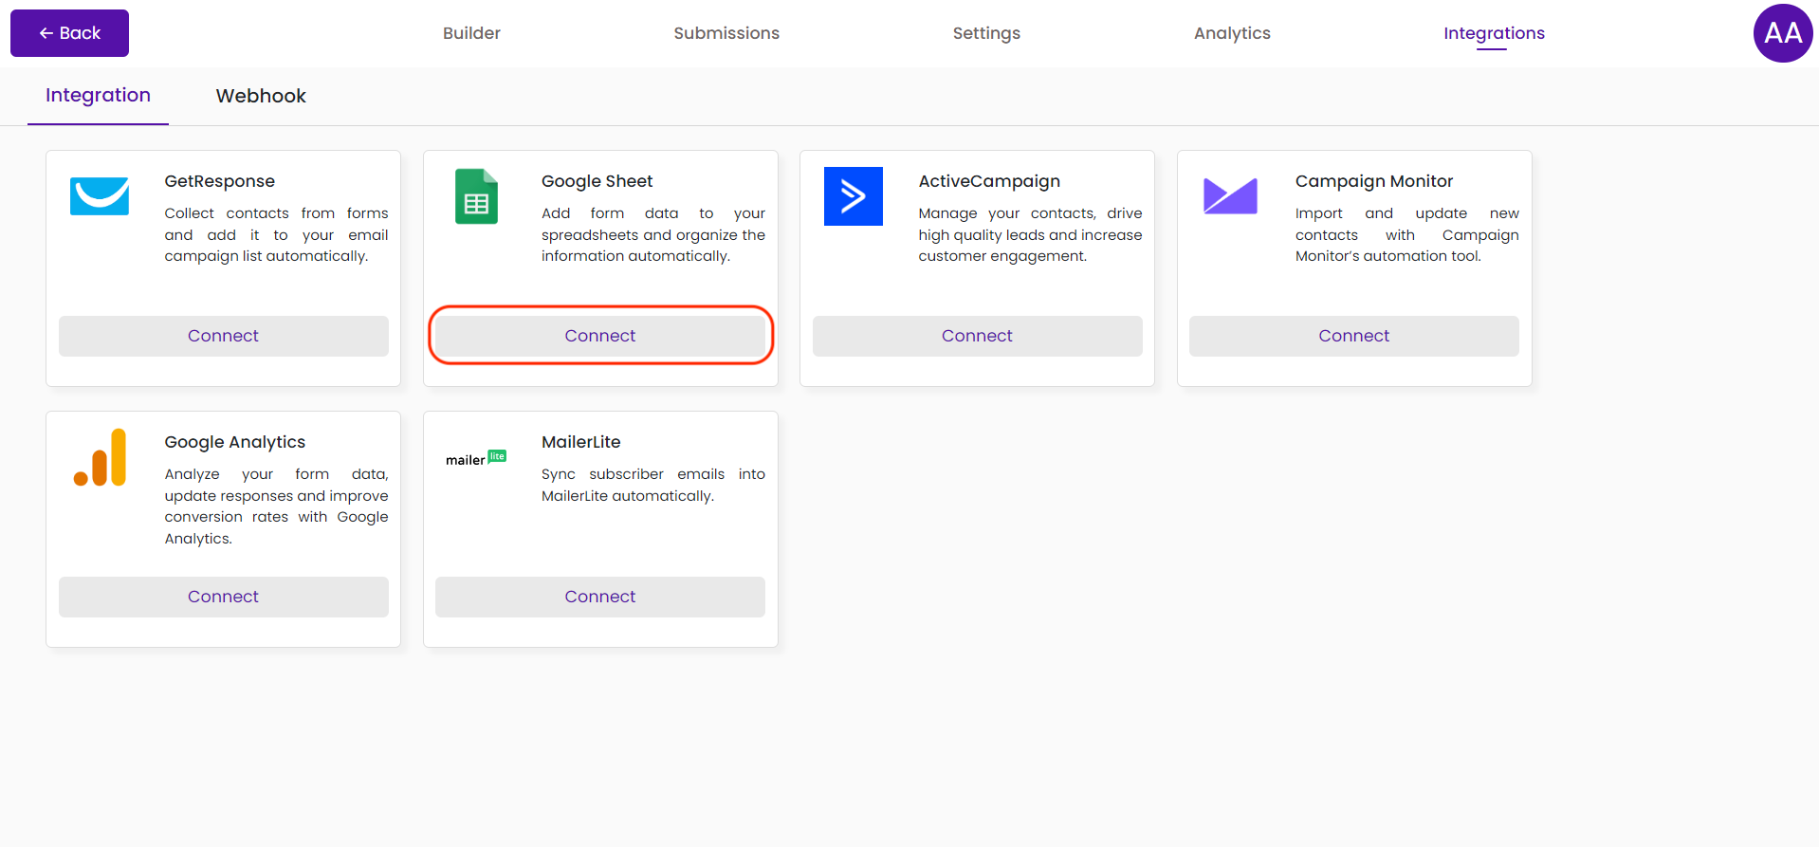The height and width of the screenshot is (847, 1819).
Task: Click the Campaign Monitor card title
Action: point(1373,181)
